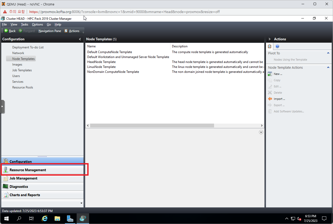This screenshot has width=333, height=224.
Task: Toggle the Actions pane toolbar button
Action: pos(72,31)
